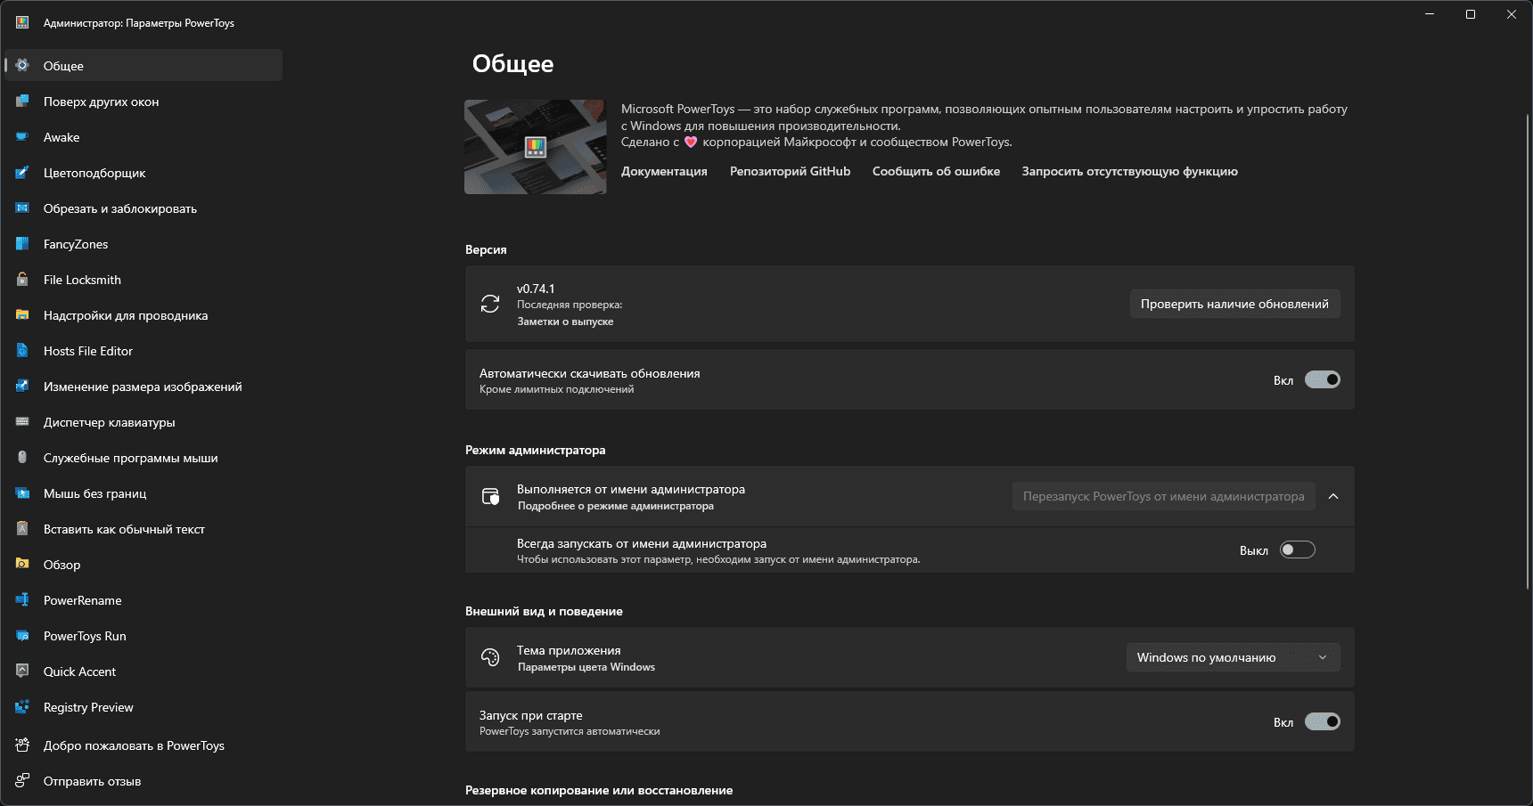
Task: Click the Вставить как обычный текст icon
Action: (x=22, y=528)
